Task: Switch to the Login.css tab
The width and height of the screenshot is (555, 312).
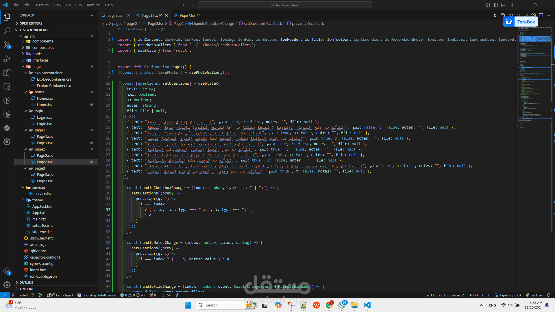Action: pos(115,15)
